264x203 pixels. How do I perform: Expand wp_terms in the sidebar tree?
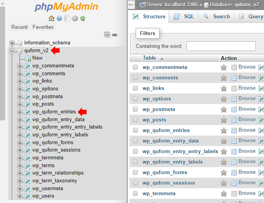point(20,166)
